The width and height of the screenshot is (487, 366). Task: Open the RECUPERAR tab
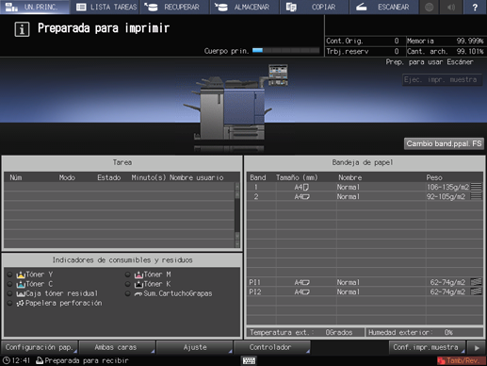175,7
